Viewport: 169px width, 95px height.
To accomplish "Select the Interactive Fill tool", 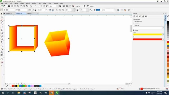I will (x=2, y=62).
